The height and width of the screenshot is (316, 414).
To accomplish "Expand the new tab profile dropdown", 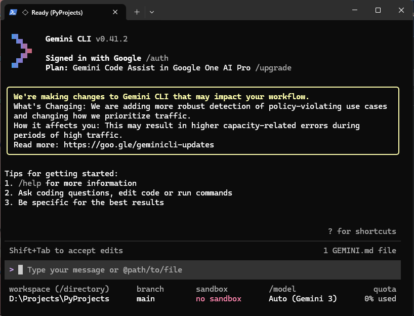I will (152, 12).
